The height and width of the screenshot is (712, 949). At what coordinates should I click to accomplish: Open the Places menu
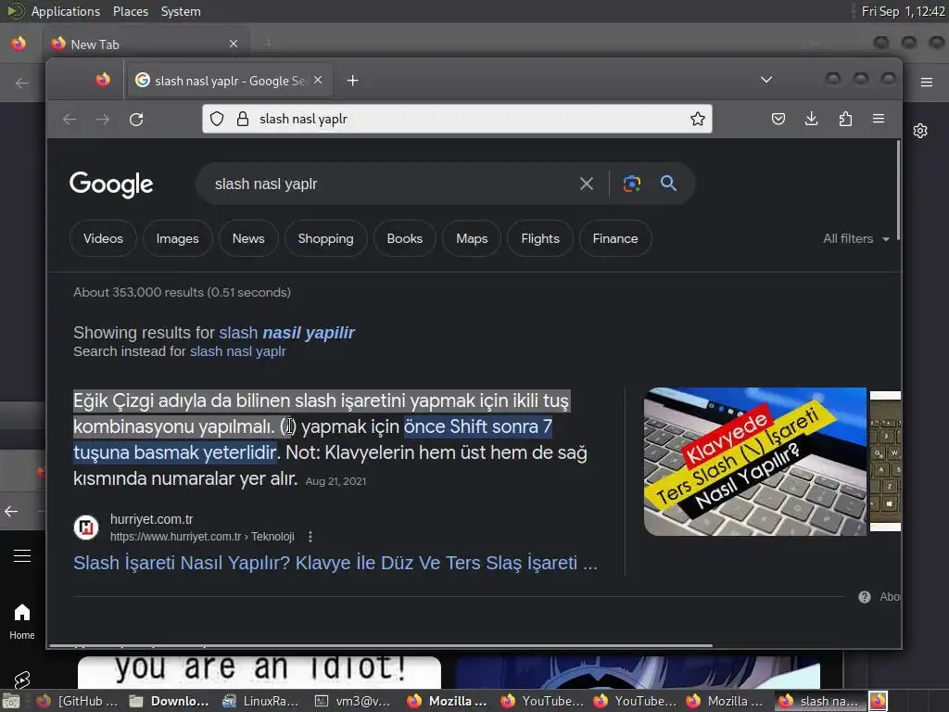click(x=130, y=11)
